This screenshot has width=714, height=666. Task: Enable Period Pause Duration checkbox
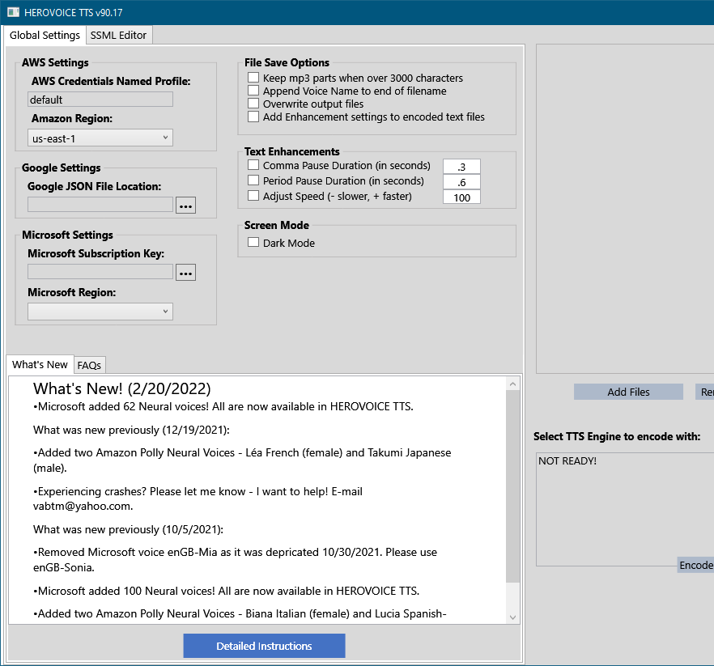[253, 180]
